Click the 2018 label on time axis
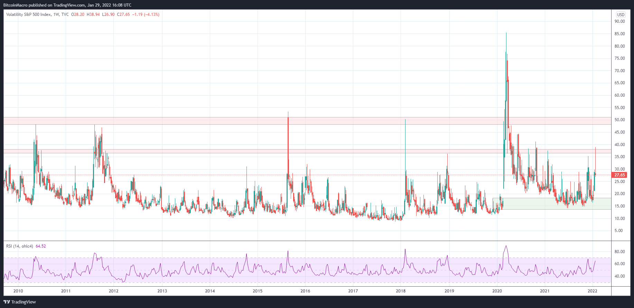634x308 pixels. [x=401, y=291]
